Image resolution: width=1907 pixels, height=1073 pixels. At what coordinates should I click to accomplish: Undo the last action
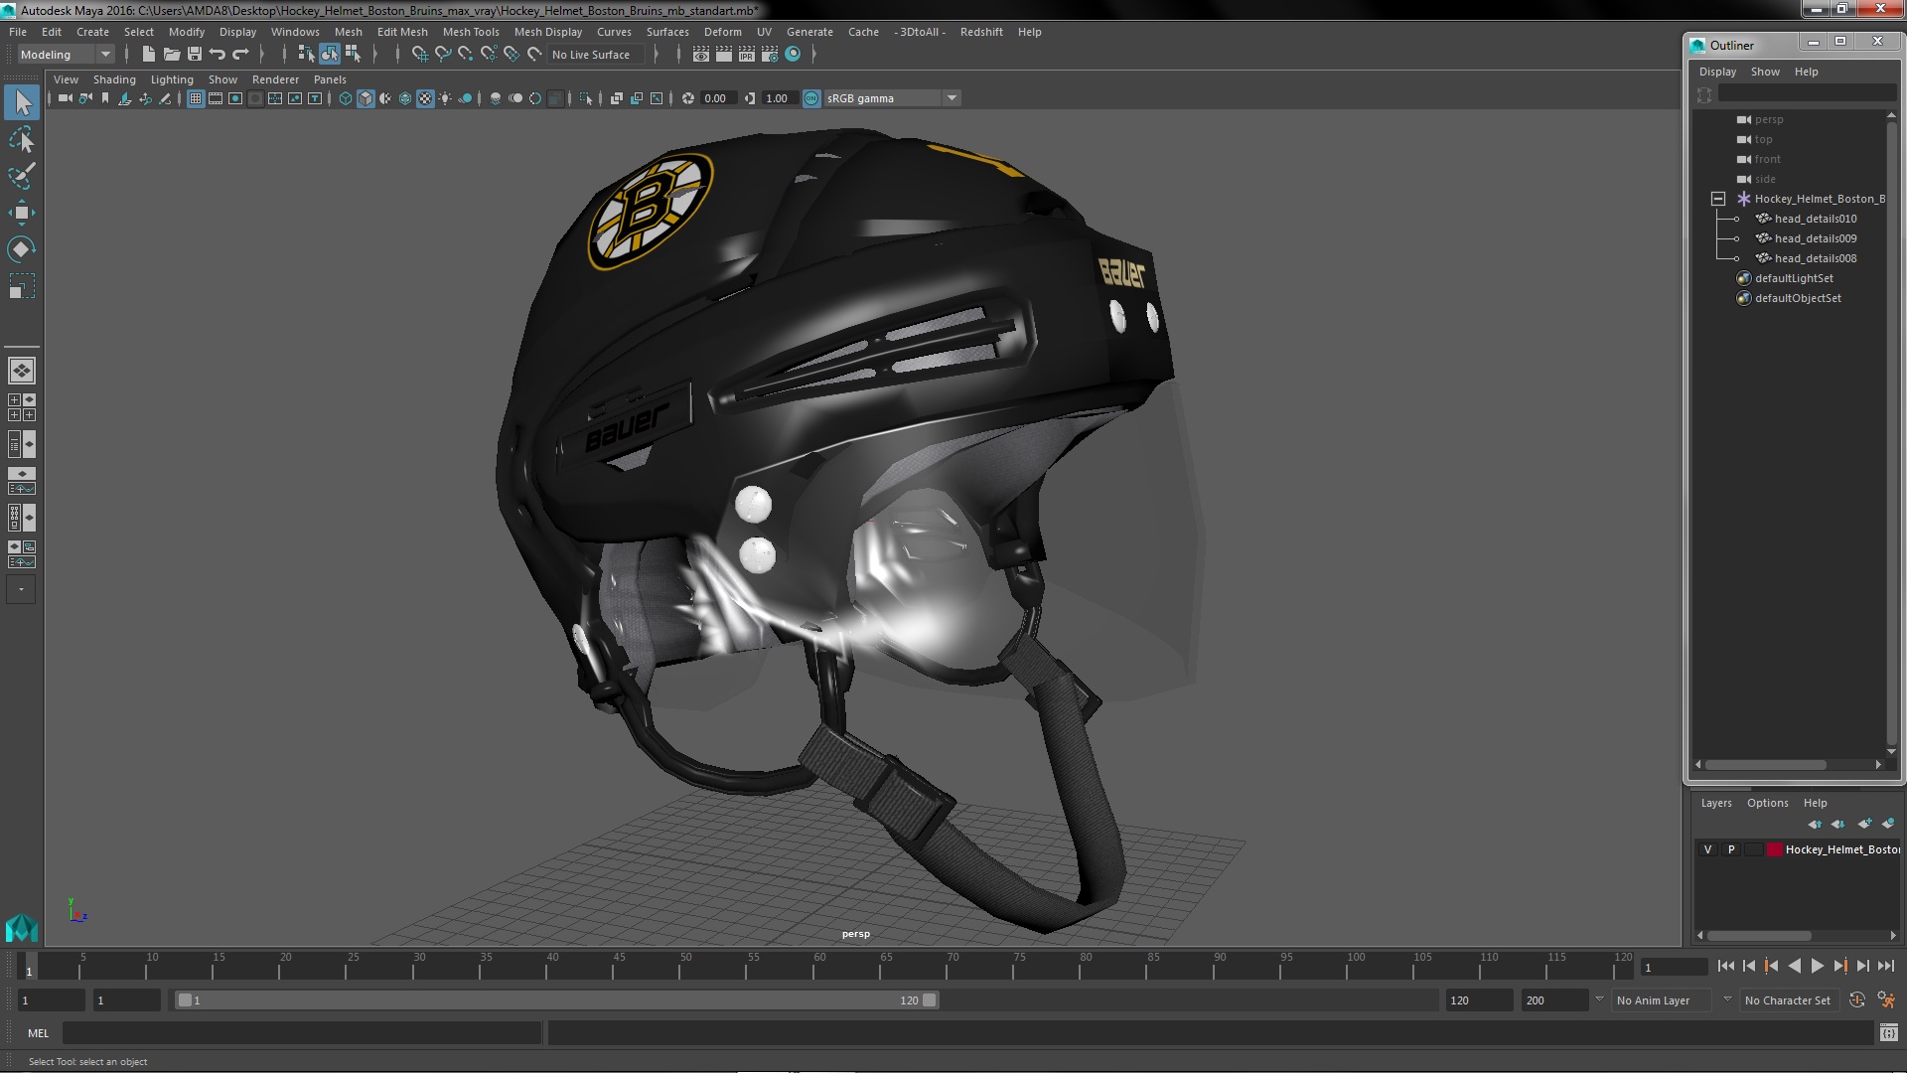(x=218, y=55)
